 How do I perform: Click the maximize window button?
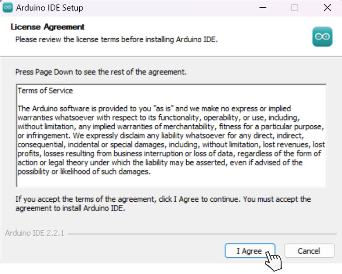pos(295,8)
